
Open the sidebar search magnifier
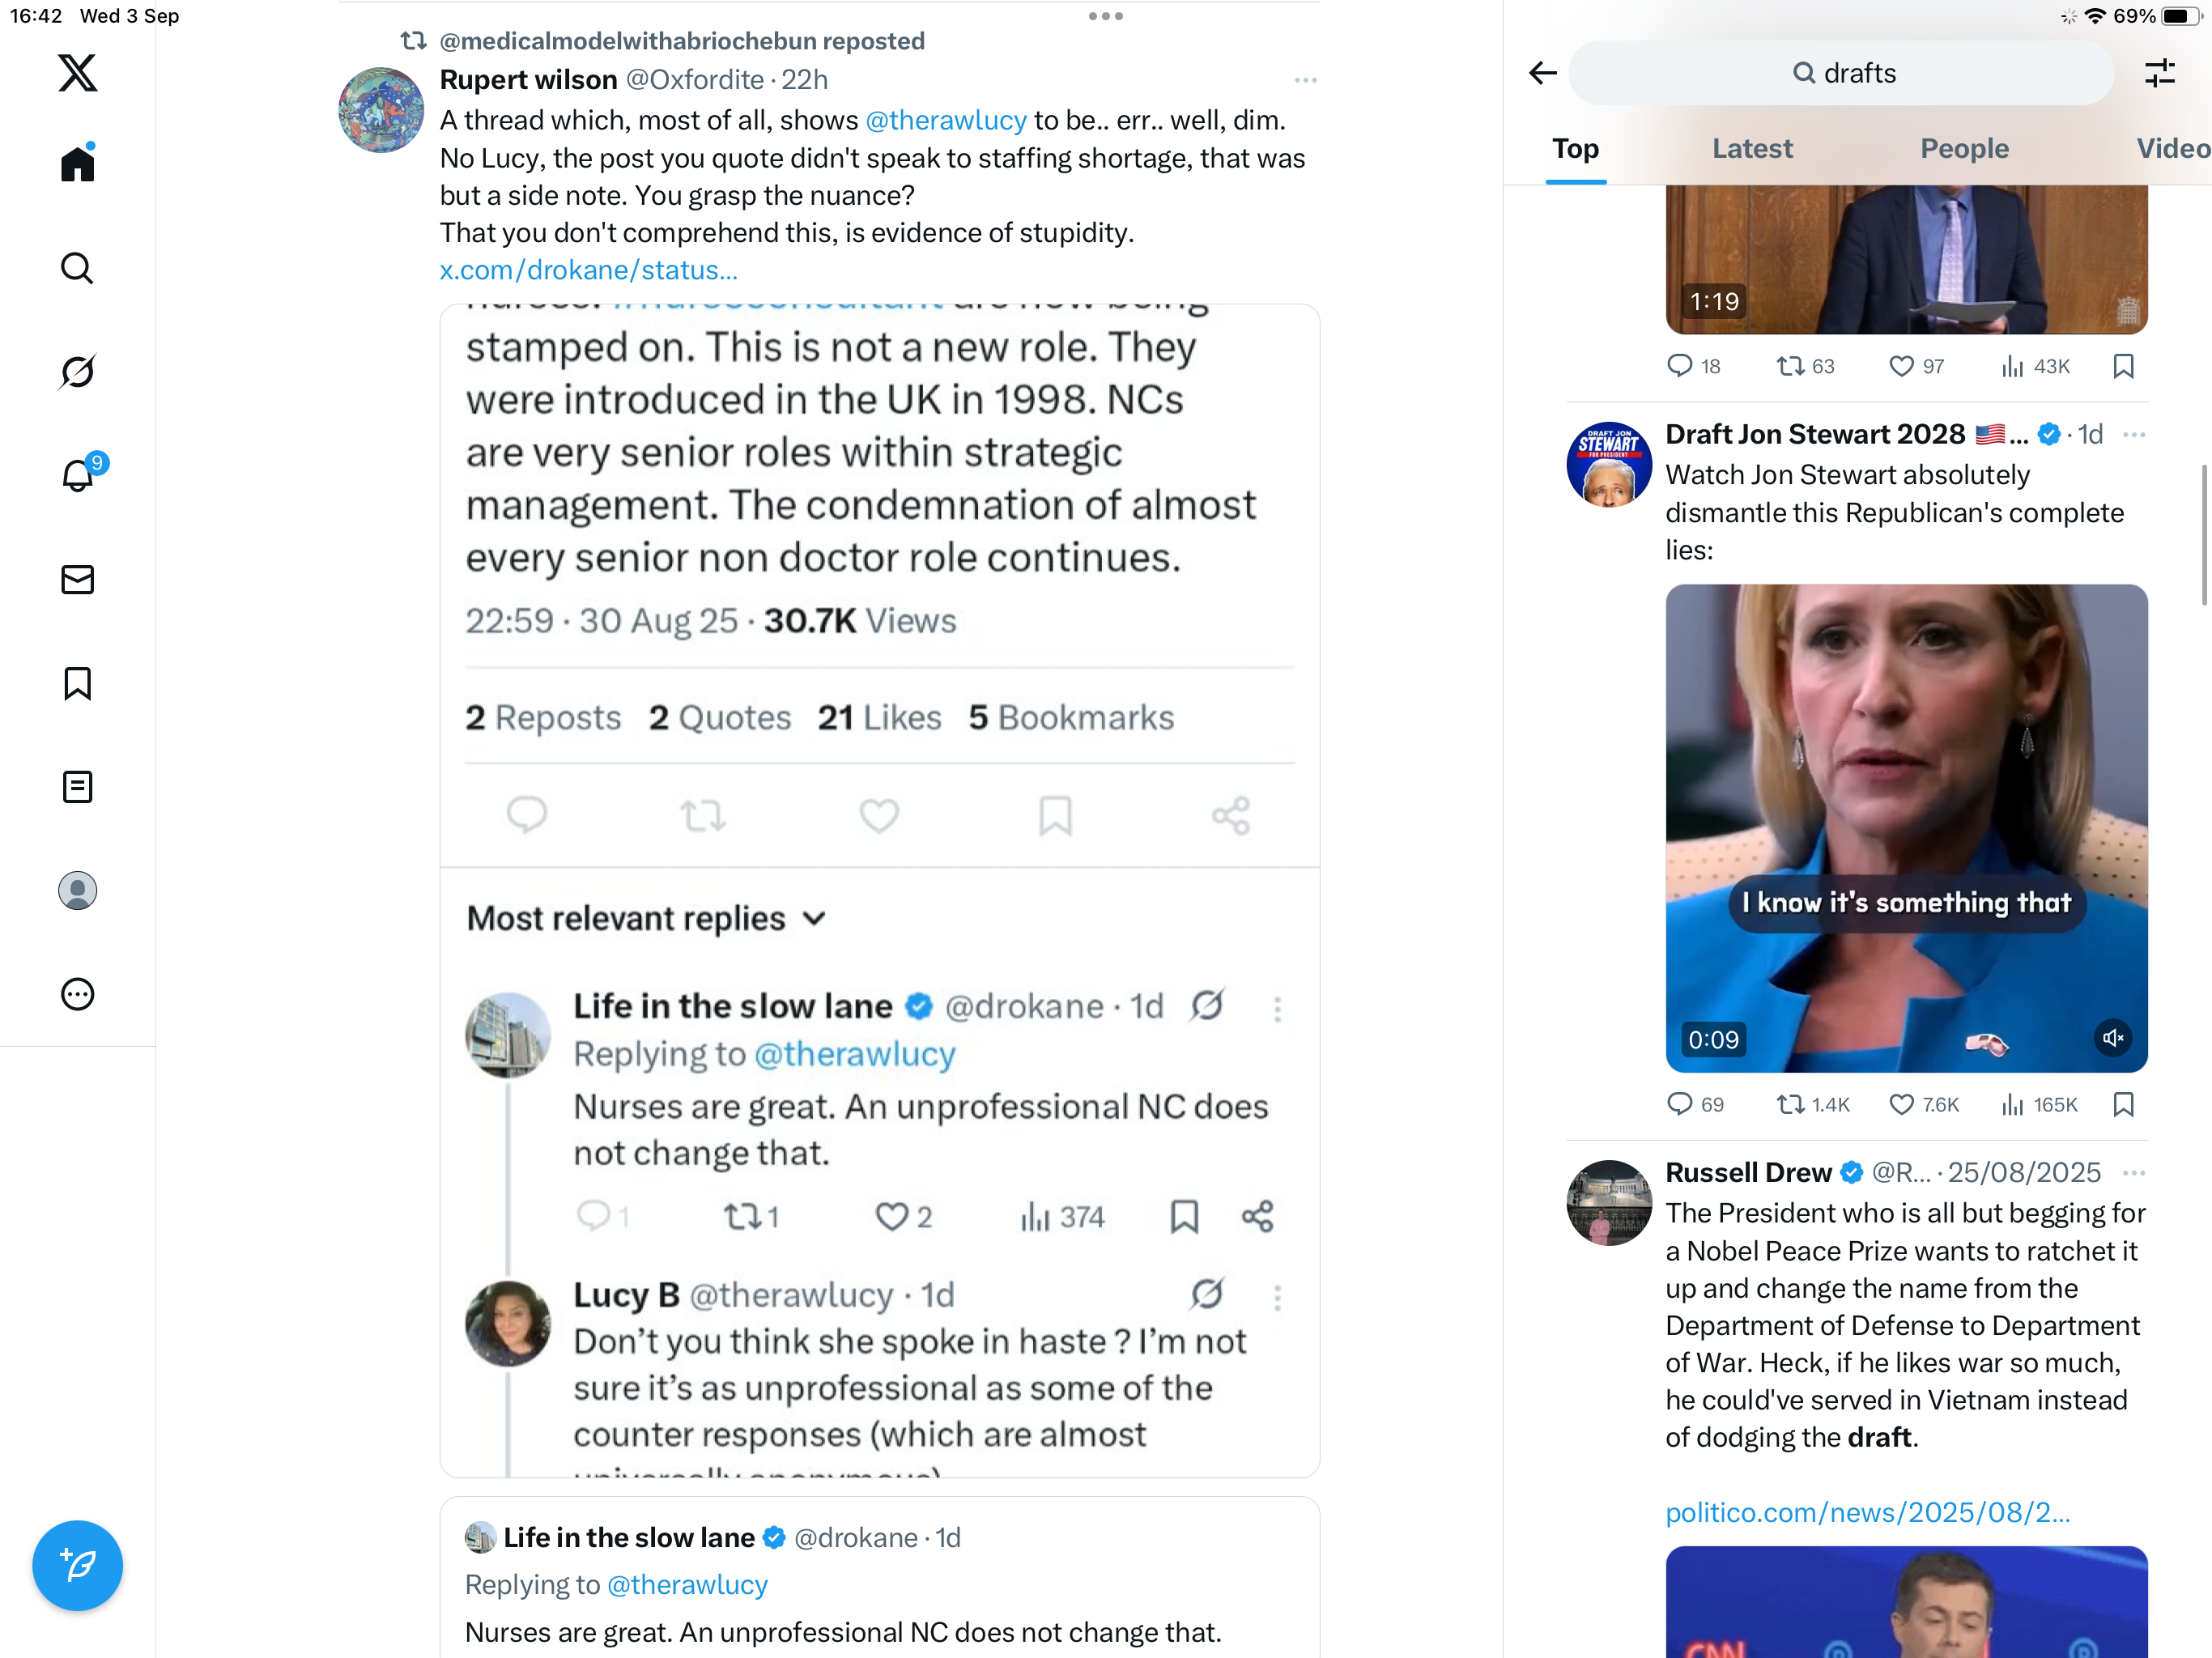77,268
